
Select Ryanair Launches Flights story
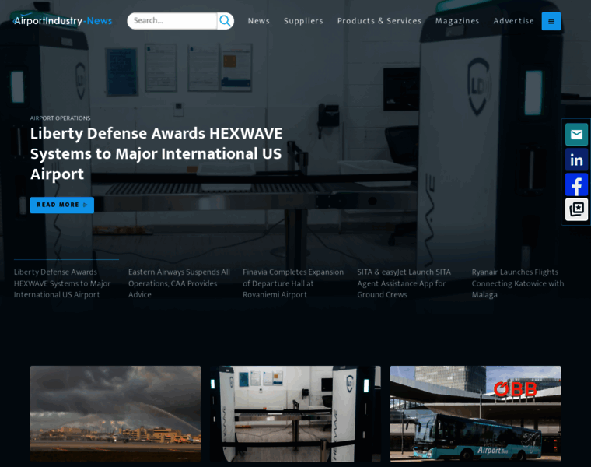click(518, 283)
